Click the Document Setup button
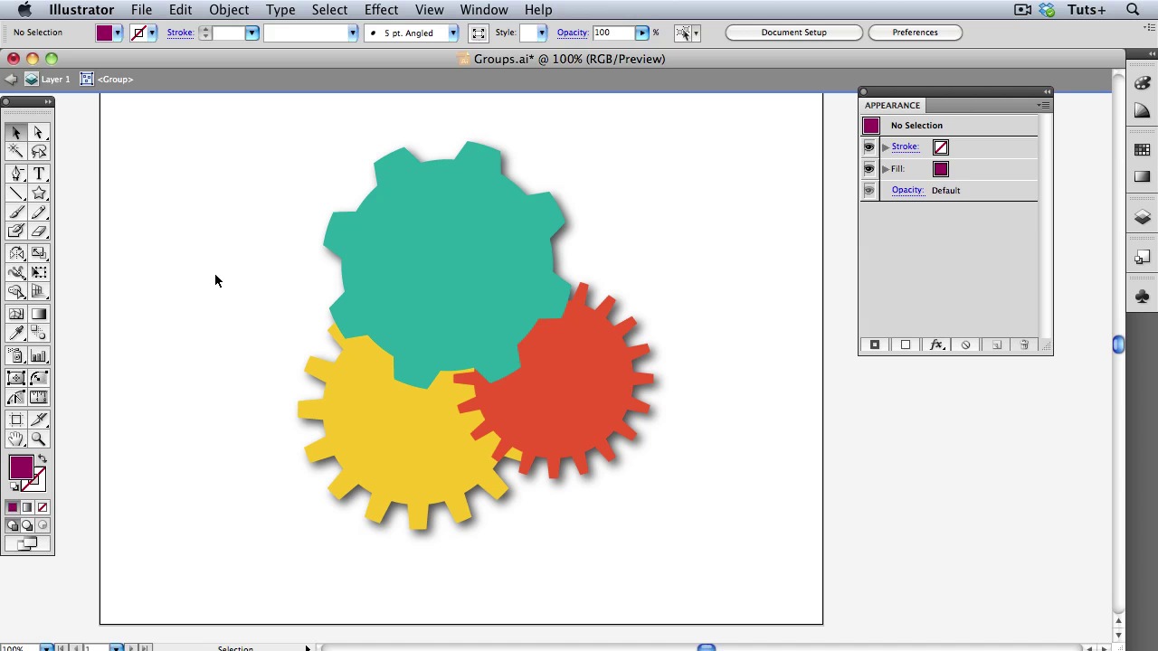1158x651 pixels. (793, 33)
